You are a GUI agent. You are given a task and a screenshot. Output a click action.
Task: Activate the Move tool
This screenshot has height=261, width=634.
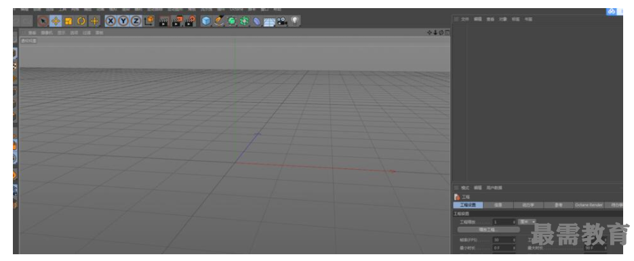click(x=56, y=21)
